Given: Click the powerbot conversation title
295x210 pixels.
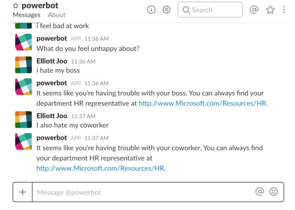Looking at the screenshot, I should 40,6.
